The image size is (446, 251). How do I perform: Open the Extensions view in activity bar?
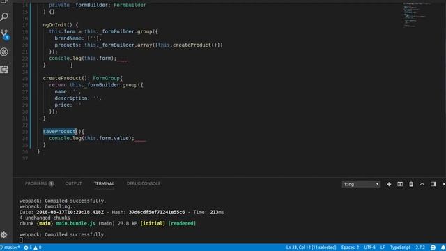click(x=4, y=70)
